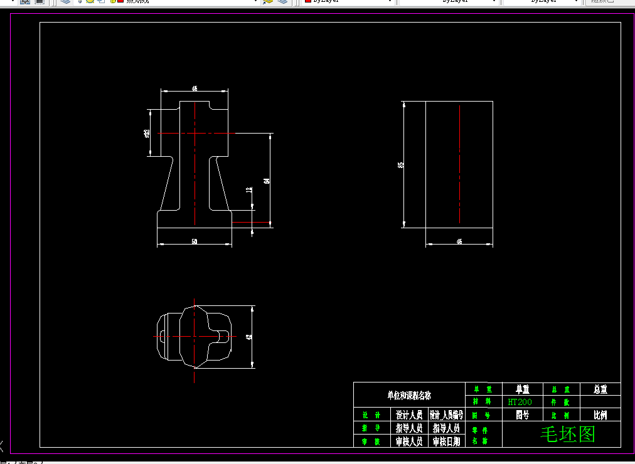Click the green 指导 row label

tap(371, 428)
